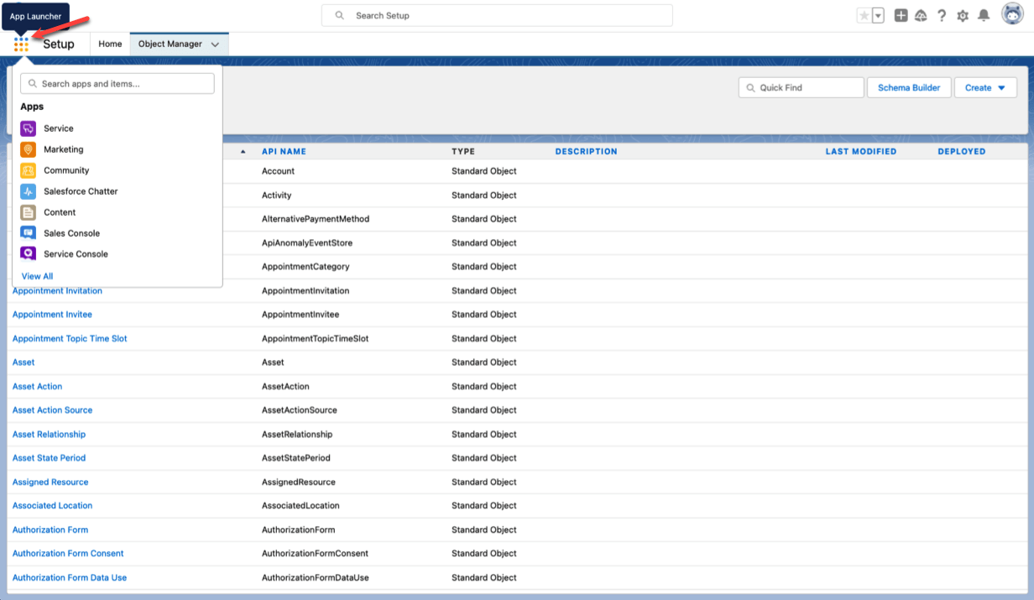Focus the Quick Find search field
This screenshot has height=600, width=1034.
click(807, 87)
